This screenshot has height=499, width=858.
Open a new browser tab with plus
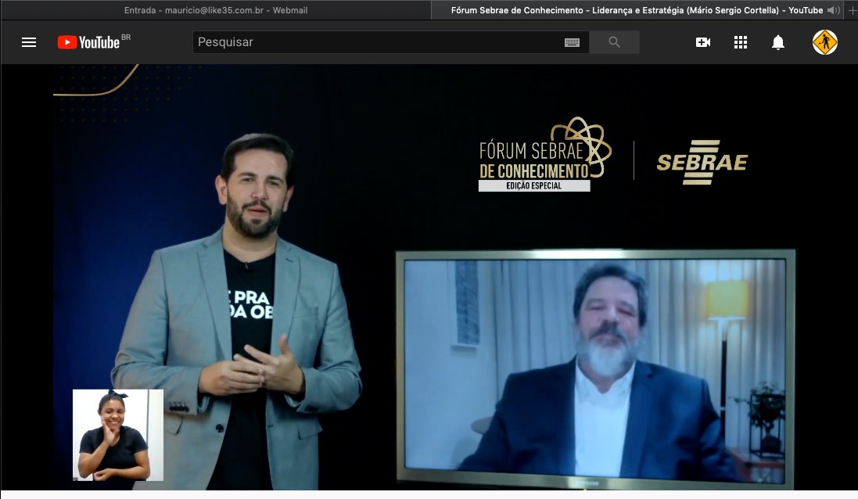[853, 10]
